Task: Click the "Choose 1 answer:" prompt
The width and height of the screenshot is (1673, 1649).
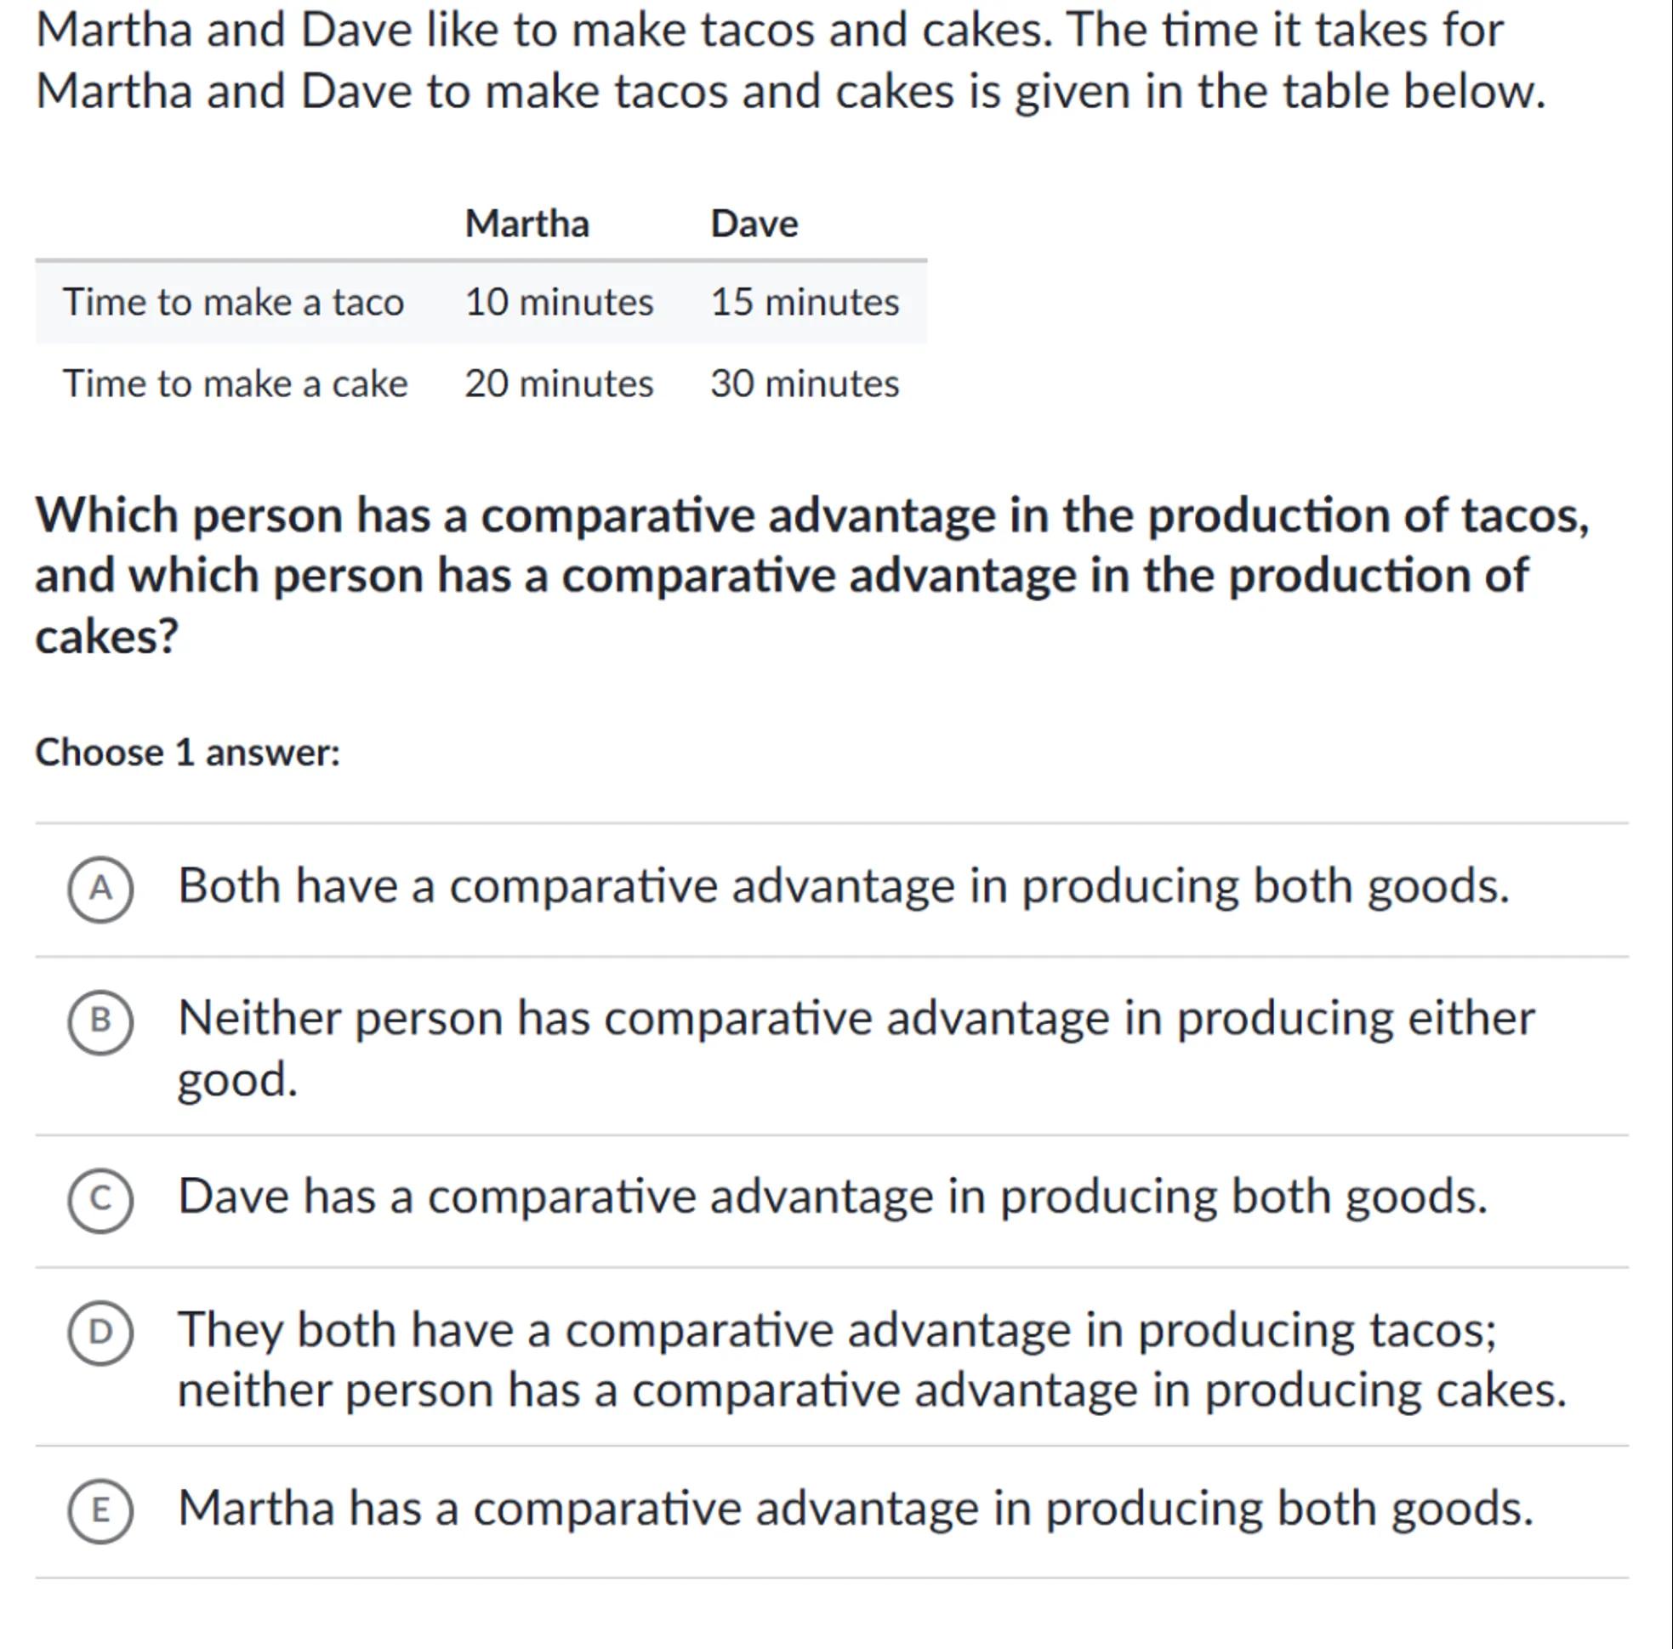Action: [187, 753]
